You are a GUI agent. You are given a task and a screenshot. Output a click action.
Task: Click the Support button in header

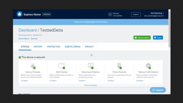136,15
